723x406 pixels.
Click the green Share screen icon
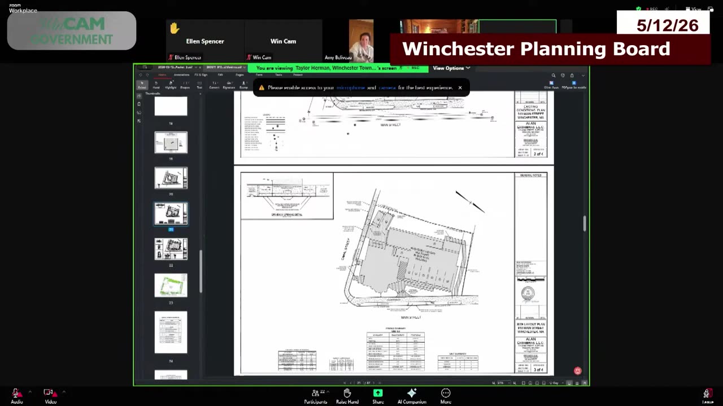[378, 393]
